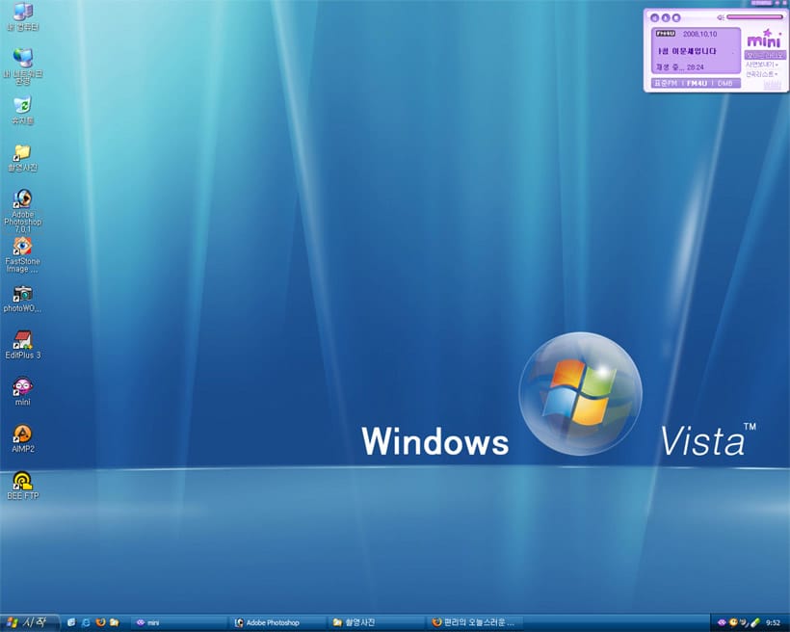Open the EditPlus 3 desktop shortcut
The width and height of the screenshot is (790, 632).
pyautogui.click(x=22, y=339)
